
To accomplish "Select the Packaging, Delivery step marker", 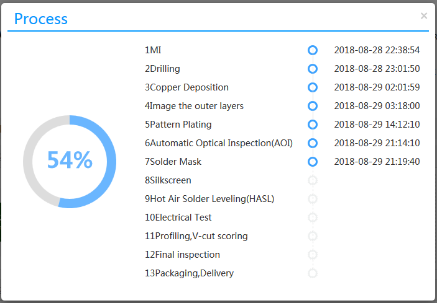I will 313,273.
